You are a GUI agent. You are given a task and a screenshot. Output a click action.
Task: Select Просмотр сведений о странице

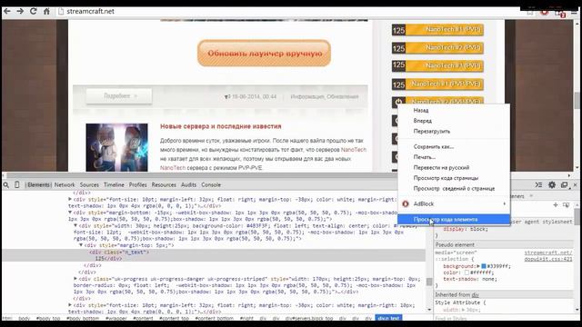click(454, 188)
